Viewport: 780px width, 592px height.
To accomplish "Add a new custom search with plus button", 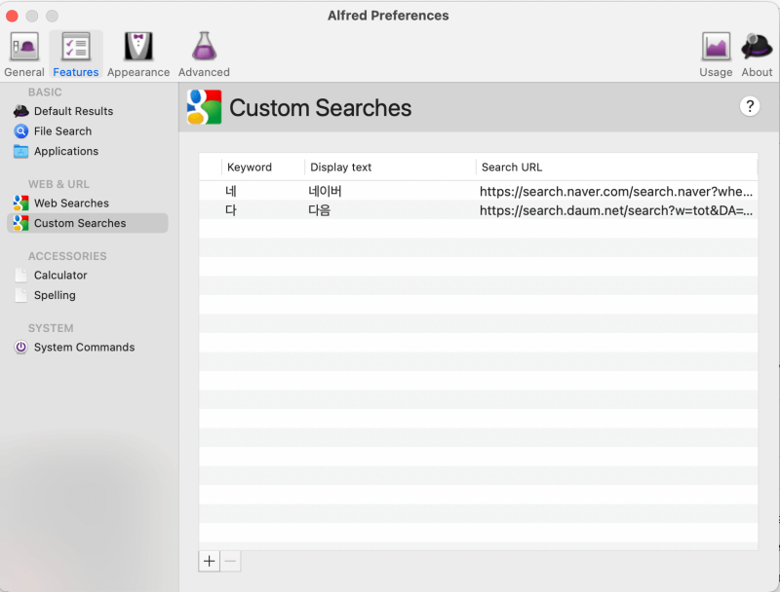I will (209, 561).
